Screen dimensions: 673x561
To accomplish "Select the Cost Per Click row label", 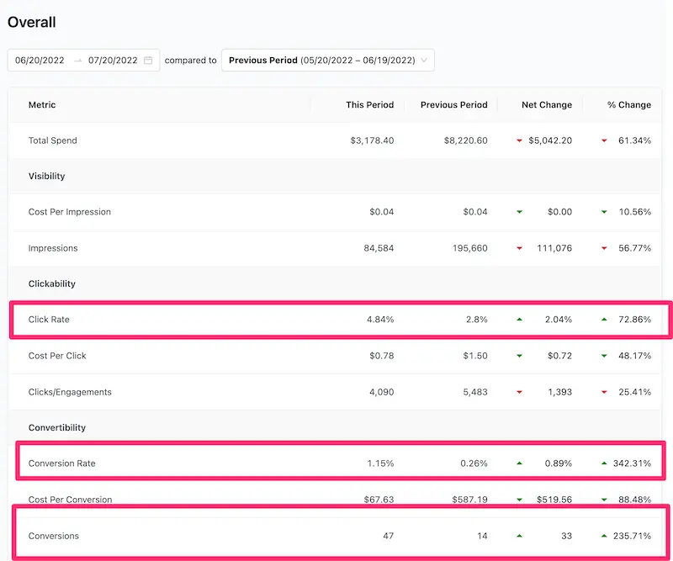I will click(x=57, y=356).
